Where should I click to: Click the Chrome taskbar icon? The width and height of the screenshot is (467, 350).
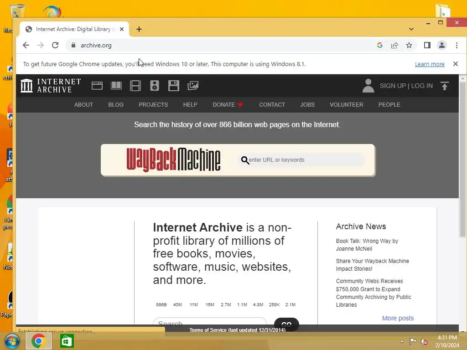39,341
